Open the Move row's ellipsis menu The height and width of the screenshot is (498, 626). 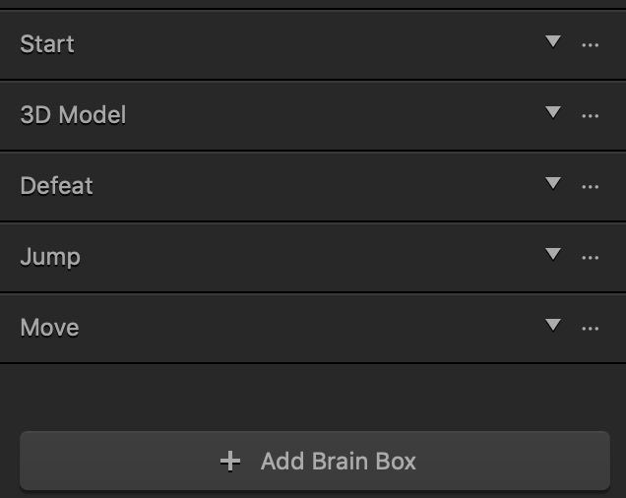click(590, 329)
